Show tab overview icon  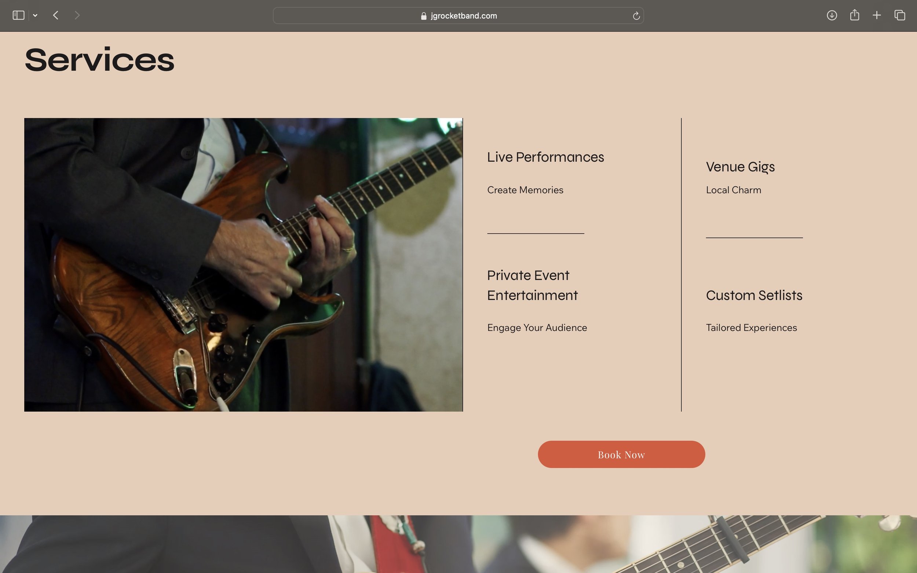[x=899, y=15]
